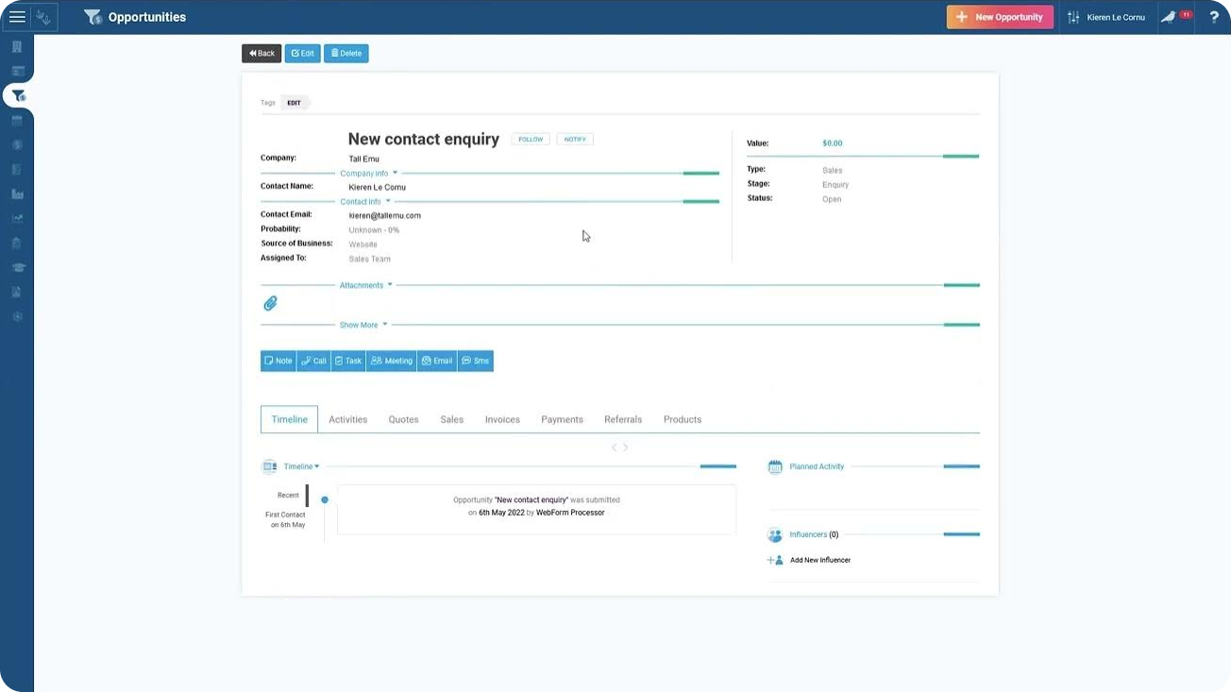1231x692 pixels.
Task: Click the paperclip attachment icon
Action: (x=270, y=303)
